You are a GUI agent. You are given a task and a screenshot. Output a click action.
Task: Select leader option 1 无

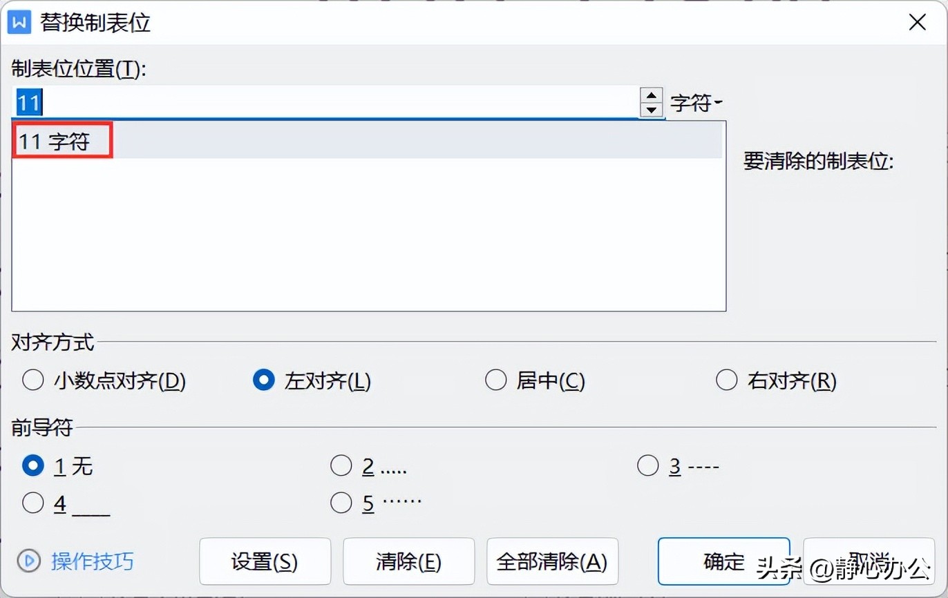point(33,466)
